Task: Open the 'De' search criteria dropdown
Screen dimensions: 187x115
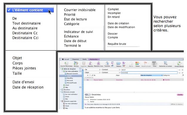Action: 92,70
